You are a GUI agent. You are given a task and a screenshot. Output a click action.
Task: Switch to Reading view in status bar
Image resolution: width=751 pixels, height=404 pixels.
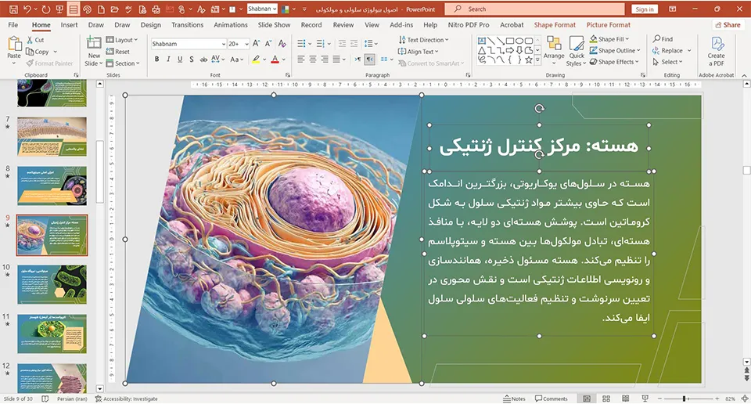[626, 399]
